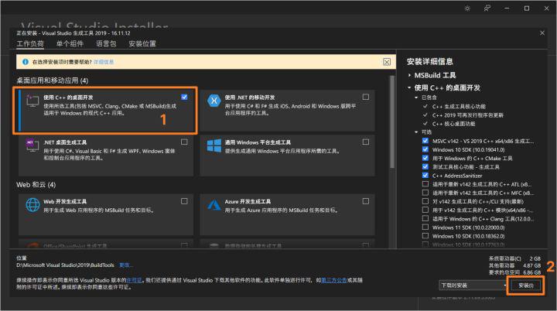
Task: Click the Windows logo for universal platform tools
Action: tap(214, 145)
